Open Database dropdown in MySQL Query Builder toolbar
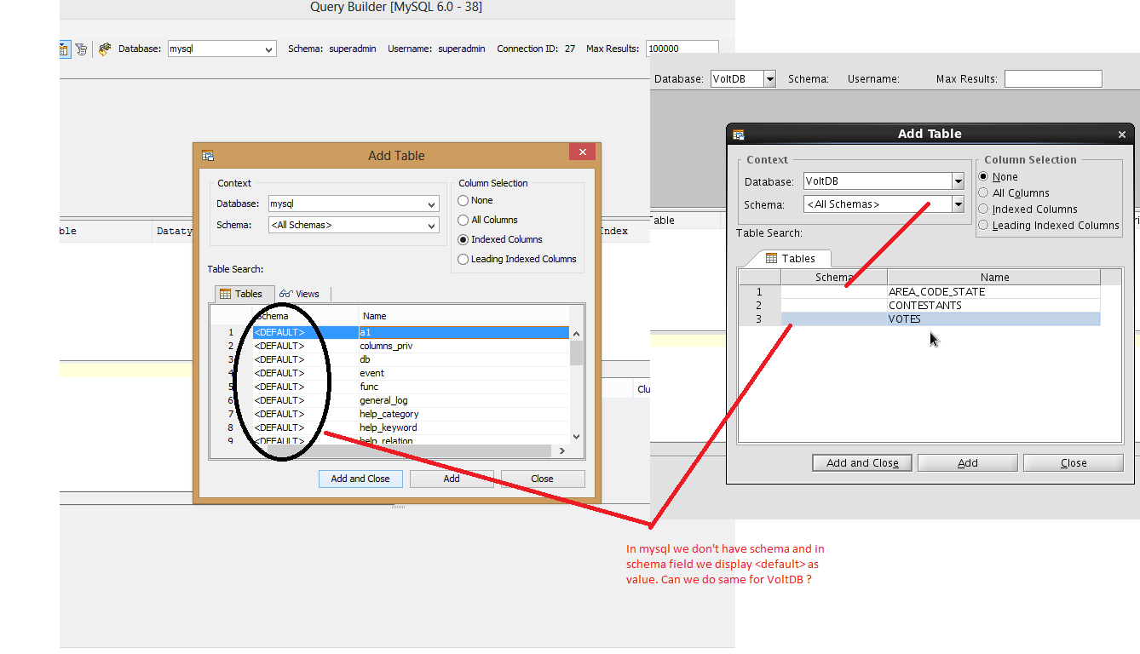The image size is (1140, 654). pyautogui.click(x=269, y=49)
